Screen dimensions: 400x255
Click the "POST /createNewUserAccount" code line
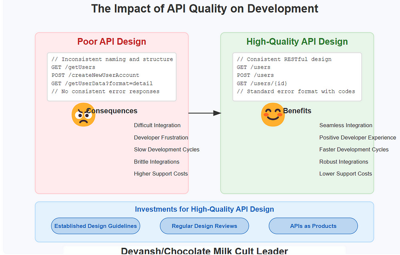point(95,75)
